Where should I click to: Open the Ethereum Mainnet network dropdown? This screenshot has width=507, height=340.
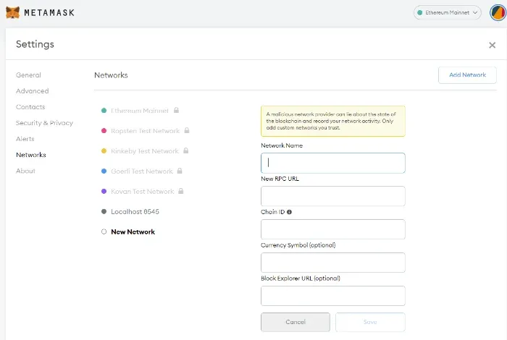447,12
